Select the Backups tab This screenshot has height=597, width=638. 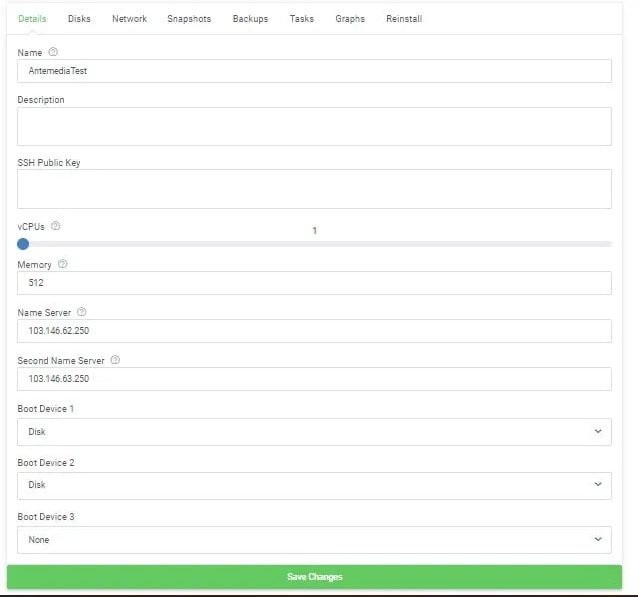point(250,19)
